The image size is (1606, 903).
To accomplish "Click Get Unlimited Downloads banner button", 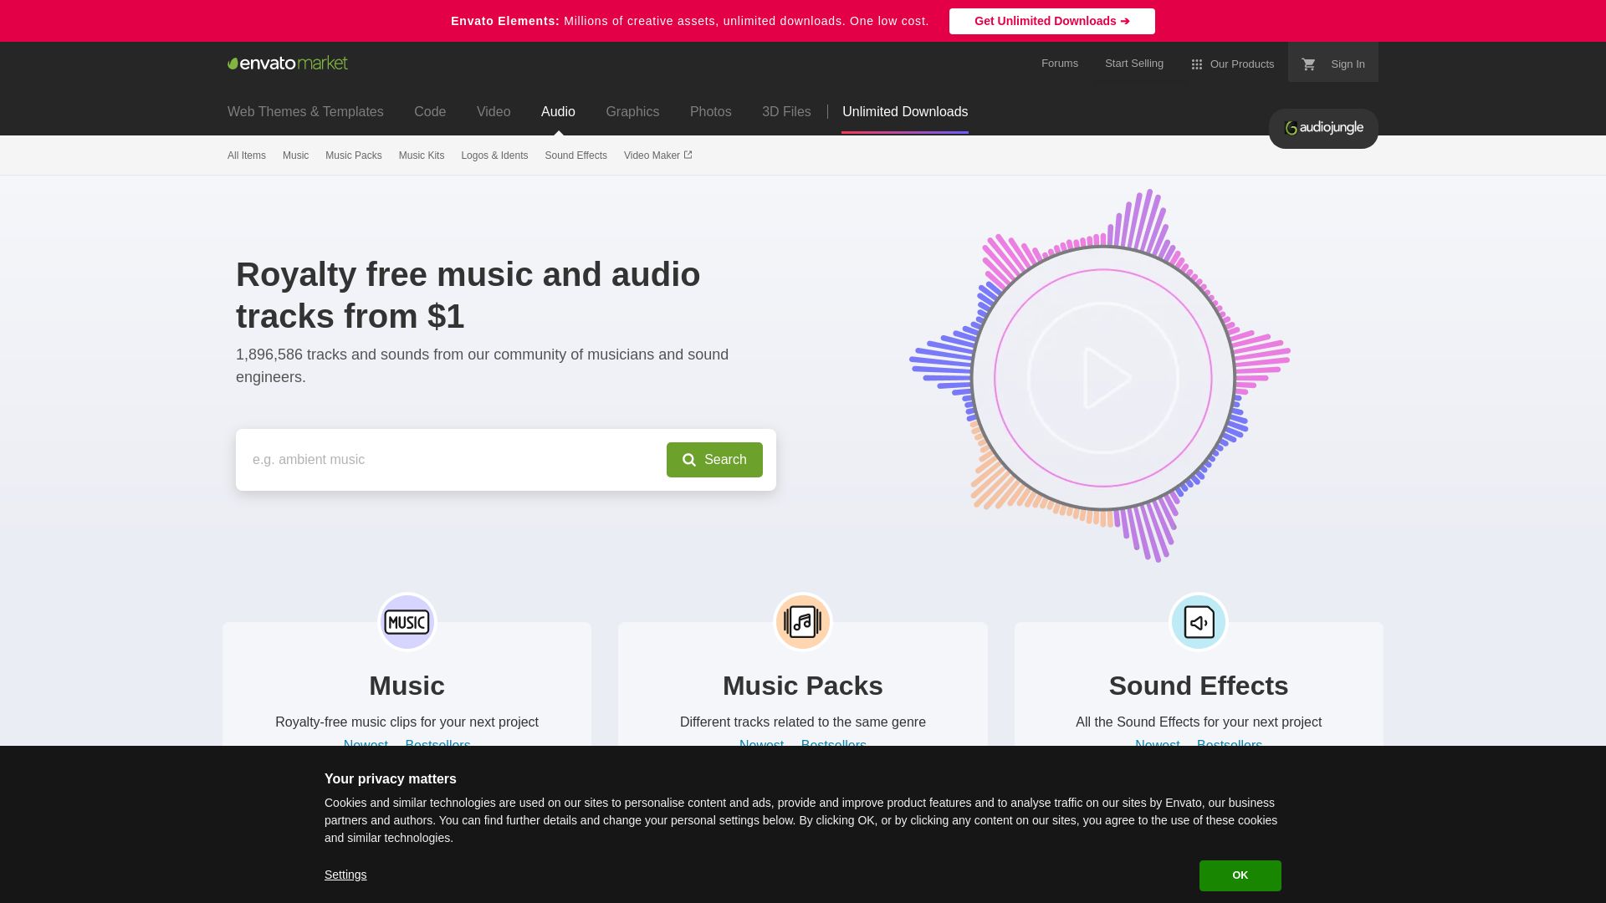I will pos(1052,21).
